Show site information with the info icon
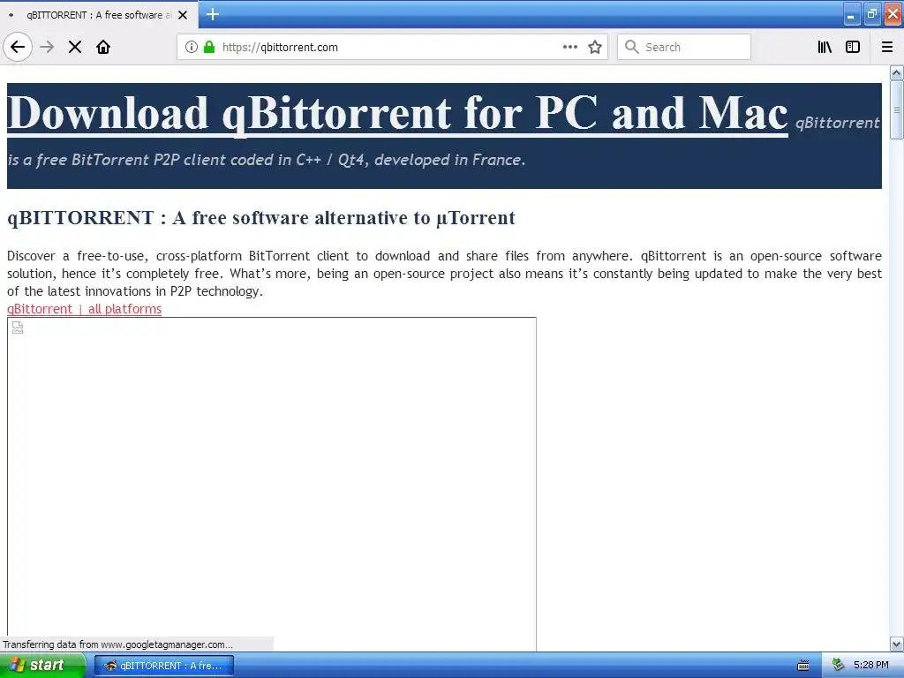This screenshot has height=678, width=904. click(x=192, y=47)
